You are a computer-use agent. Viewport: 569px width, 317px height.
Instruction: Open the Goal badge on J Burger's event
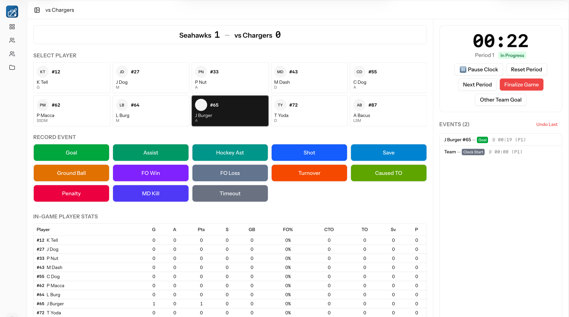pos(482,140)
